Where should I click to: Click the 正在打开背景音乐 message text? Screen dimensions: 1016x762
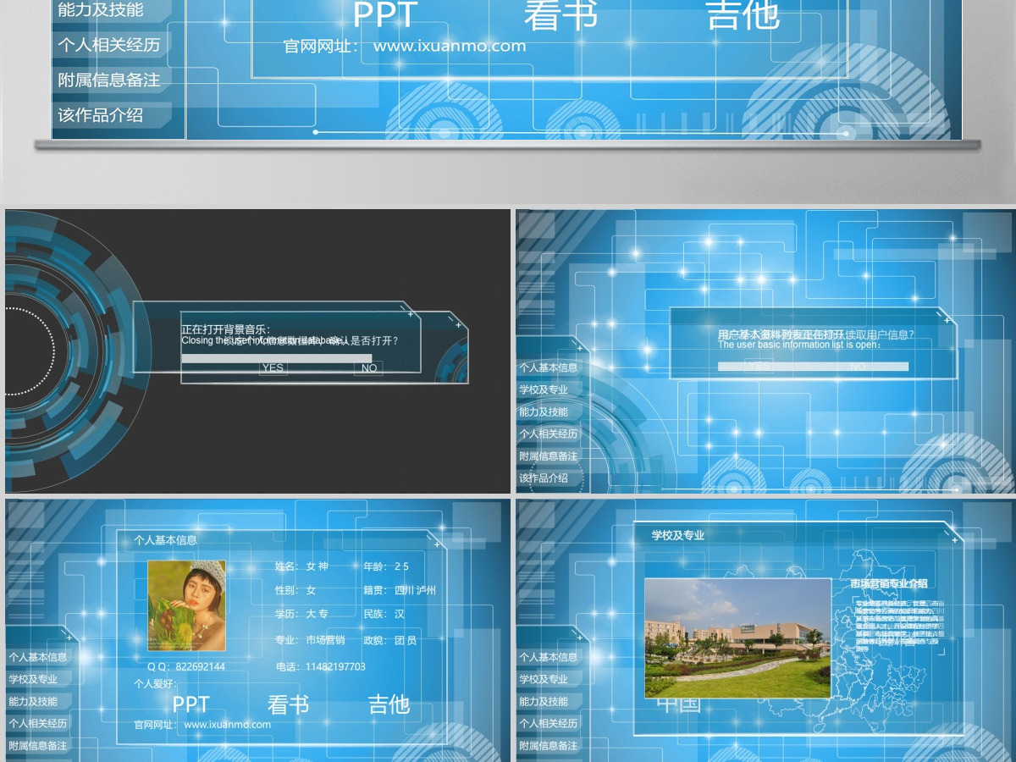point(226,329)
